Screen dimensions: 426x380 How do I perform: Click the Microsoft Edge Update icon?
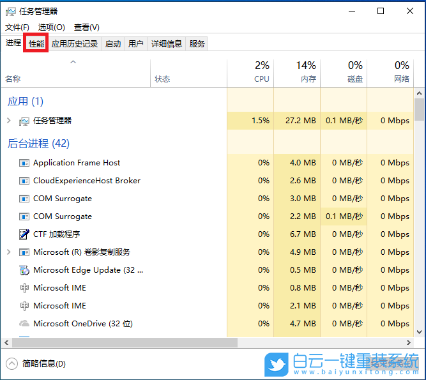point(24,270)
